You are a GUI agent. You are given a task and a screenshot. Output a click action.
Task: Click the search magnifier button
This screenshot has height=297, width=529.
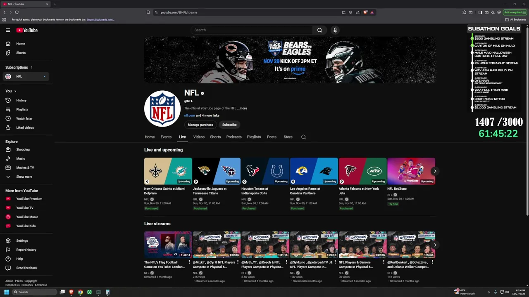point(319,30)
